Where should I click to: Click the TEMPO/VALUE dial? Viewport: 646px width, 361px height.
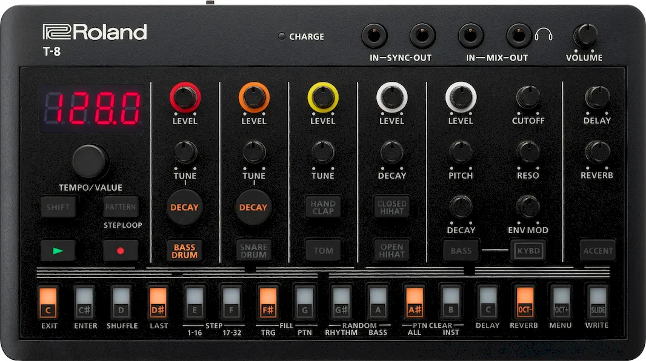90,162
